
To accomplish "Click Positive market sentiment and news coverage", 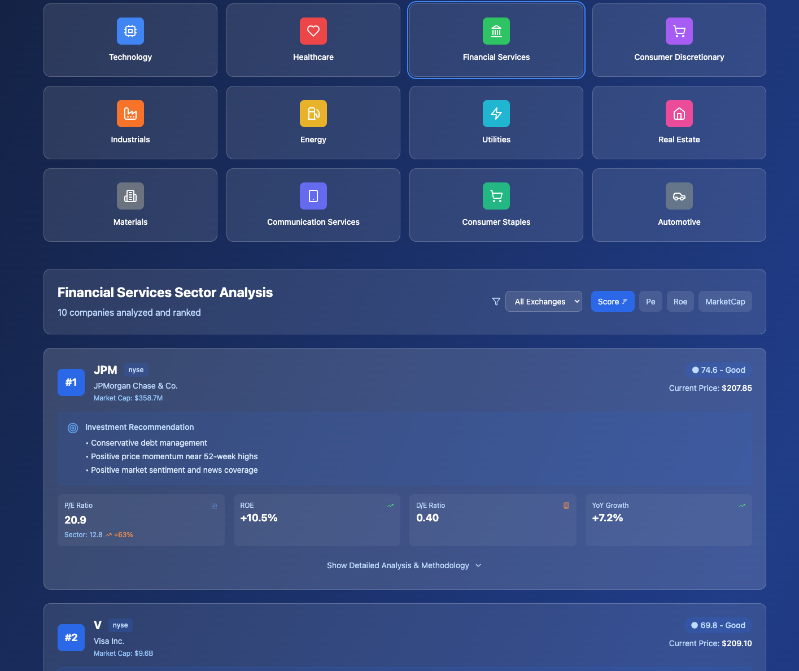I will [x=174, y=470].
